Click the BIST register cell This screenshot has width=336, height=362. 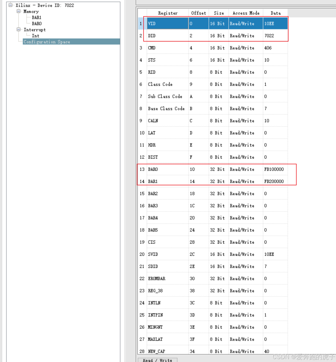(168, 157)
